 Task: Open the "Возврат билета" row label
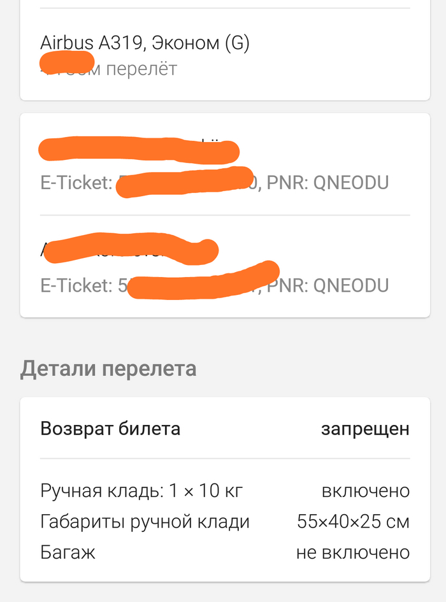coord(110,429)
